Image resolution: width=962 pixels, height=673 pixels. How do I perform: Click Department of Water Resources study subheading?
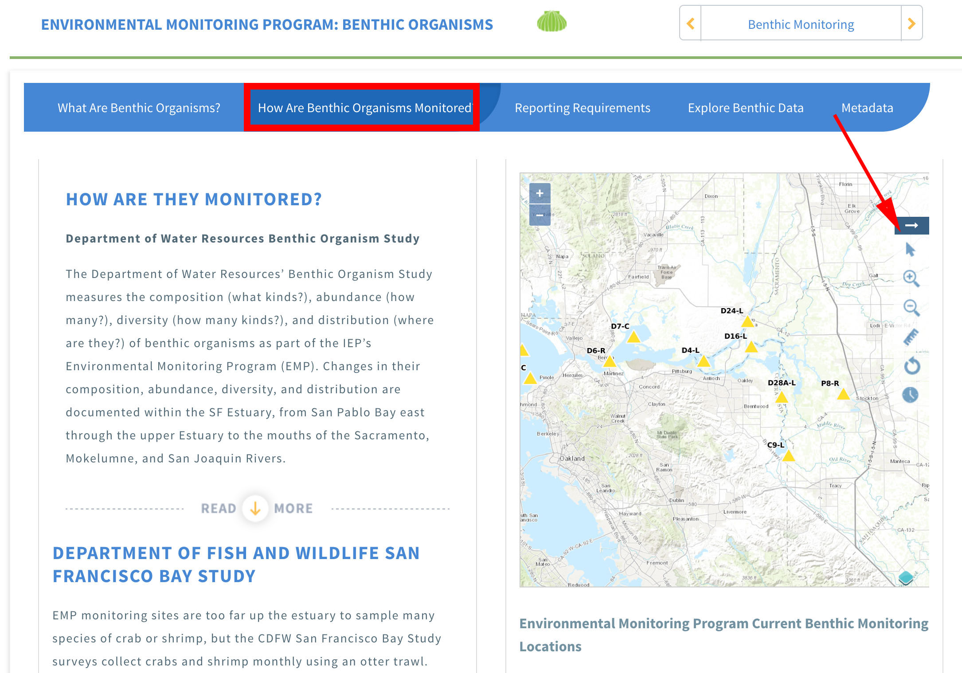point(242,239)
